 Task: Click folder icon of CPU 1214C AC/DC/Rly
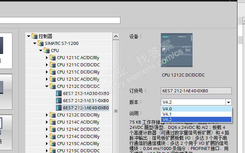pos(53,122)
